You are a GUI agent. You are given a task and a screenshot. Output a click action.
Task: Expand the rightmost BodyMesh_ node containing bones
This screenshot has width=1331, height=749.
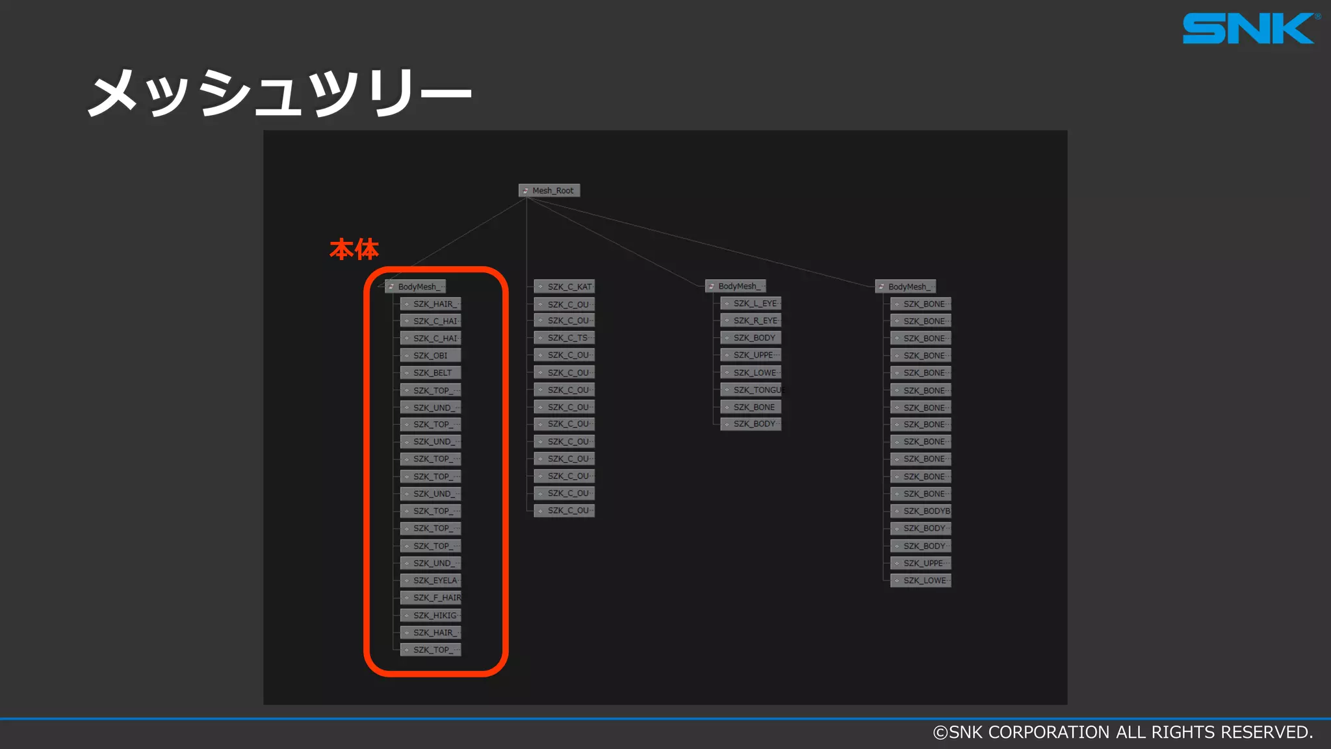(907, 287)
